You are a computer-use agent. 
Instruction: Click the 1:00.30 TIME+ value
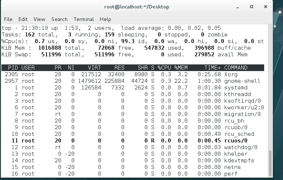(x=209, y=81)
